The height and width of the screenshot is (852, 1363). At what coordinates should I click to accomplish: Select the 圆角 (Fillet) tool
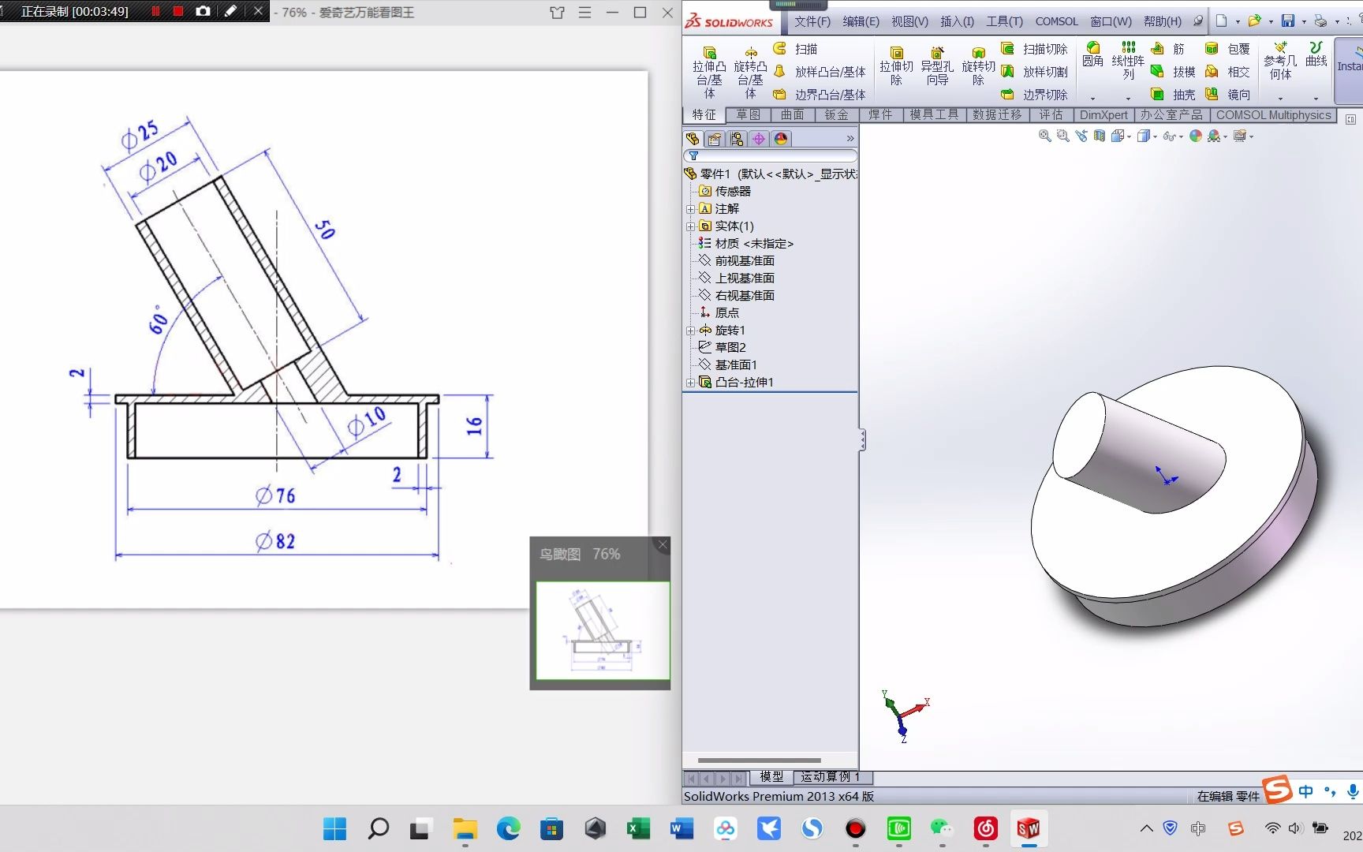1093,55
